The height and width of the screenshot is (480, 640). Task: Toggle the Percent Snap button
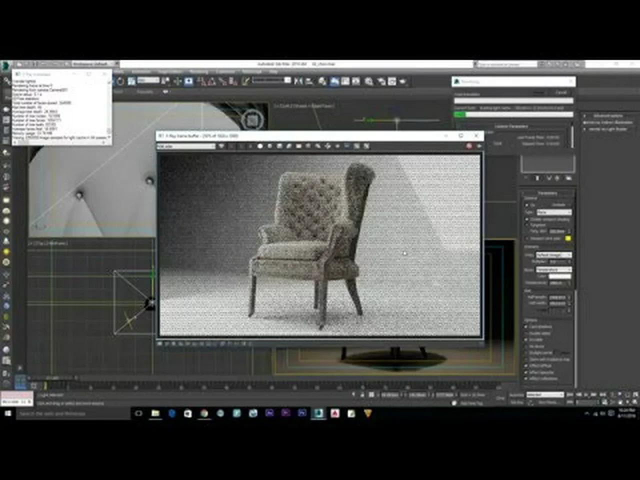[222, 81]
